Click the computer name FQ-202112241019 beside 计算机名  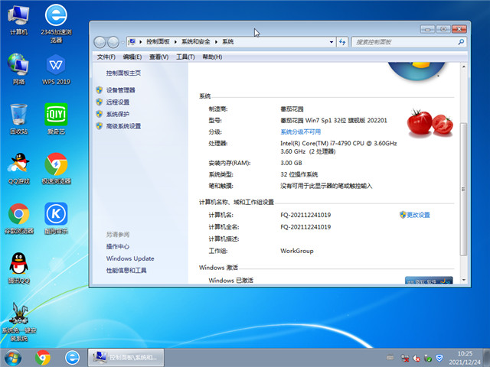(305, 215)
